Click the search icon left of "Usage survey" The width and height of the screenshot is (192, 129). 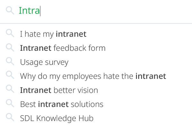[10, 62]
